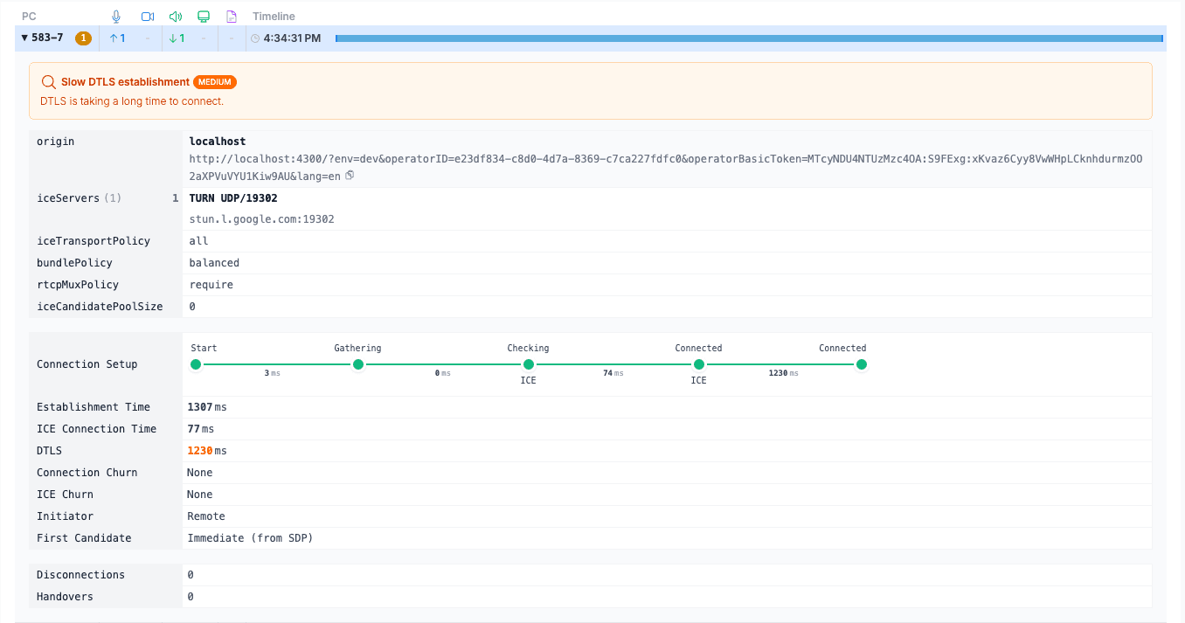Viewport: 1185px width, 623px height.
Task: Click the orange issue count badge
Action: click(x=83, y=38)
